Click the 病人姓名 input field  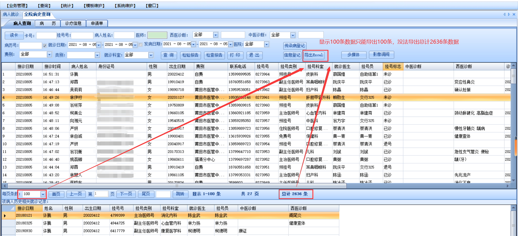(124, 35)
